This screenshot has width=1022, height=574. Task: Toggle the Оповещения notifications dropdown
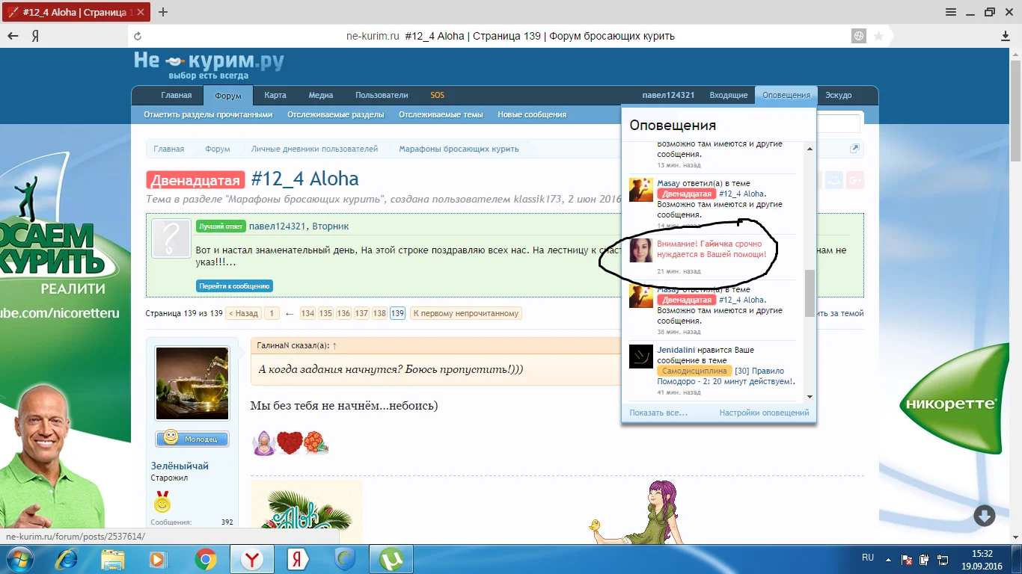(x=786, y=96)
